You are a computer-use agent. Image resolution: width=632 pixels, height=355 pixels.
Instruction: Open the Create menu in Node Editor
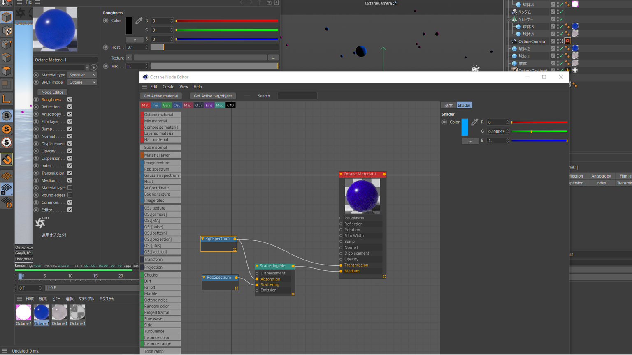168,87
